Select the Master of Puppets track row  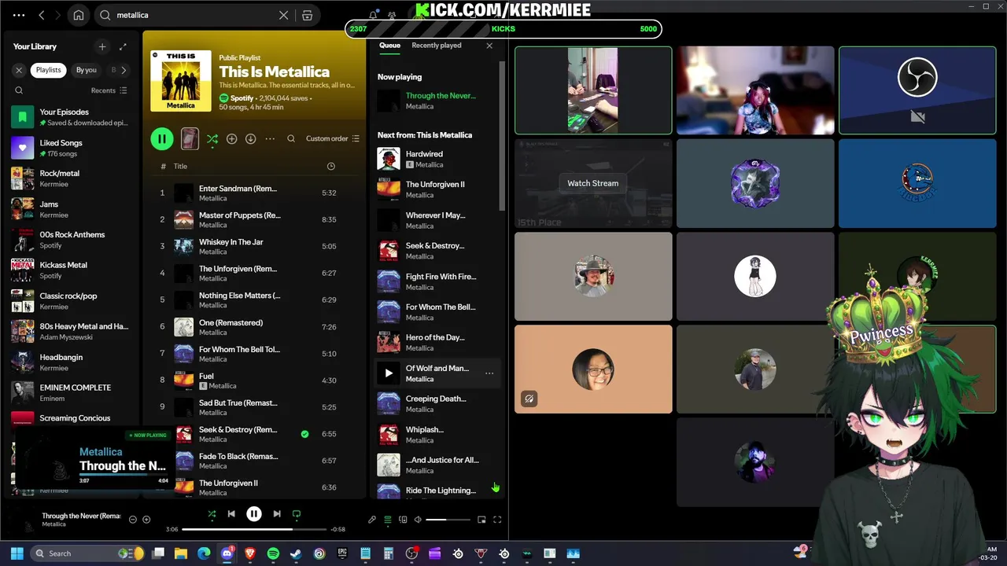point(254,219)
